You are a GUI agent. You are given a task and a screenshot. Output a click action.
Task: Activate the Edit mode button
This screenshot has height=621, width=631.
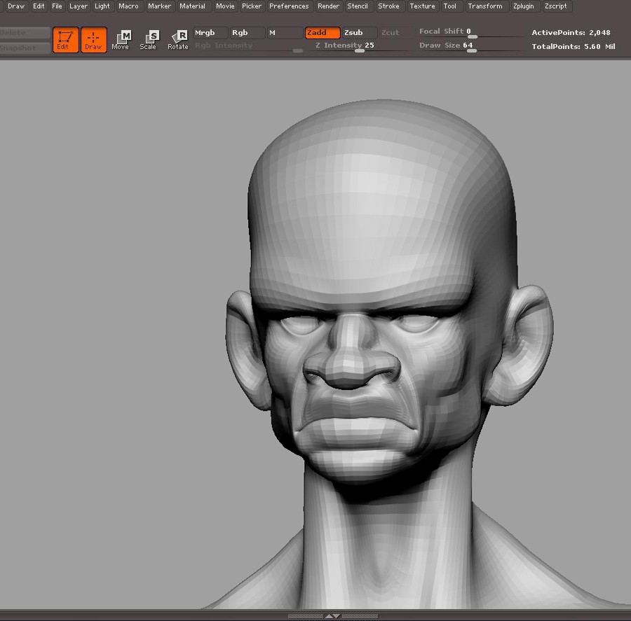click(65, 40)
